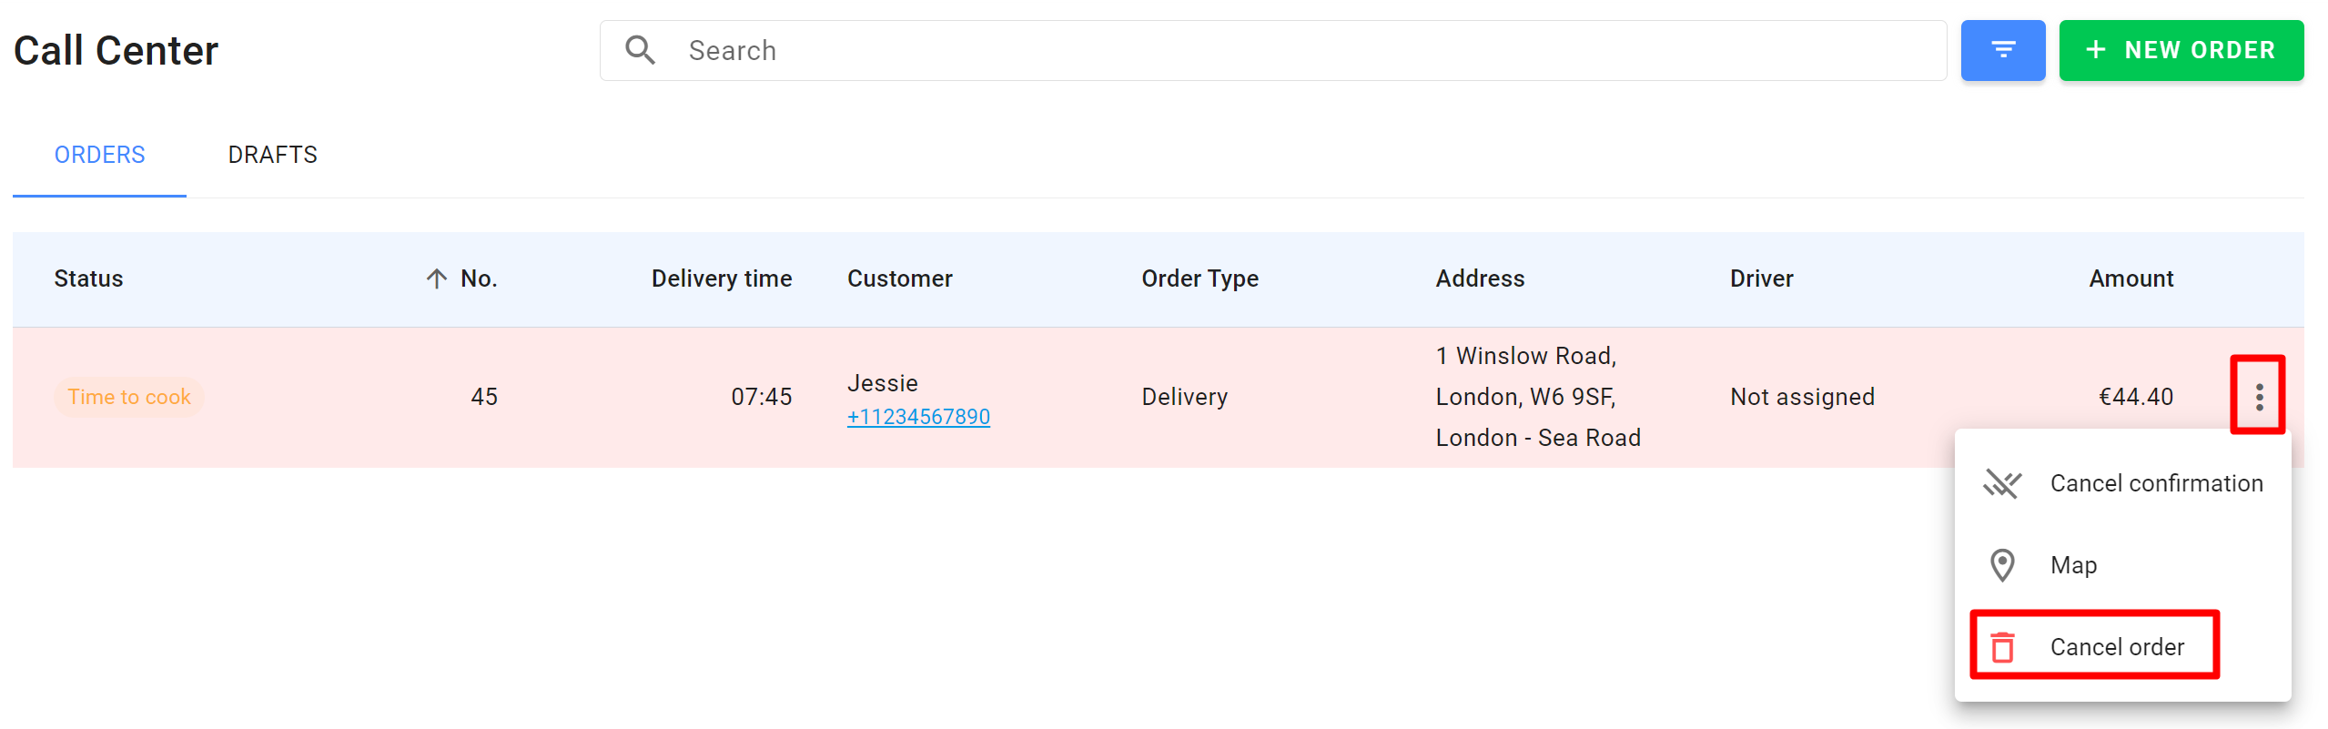This screenshot has height=729, width=2328.
Task: Click the red trash icon
Action: pos(2002,647)
